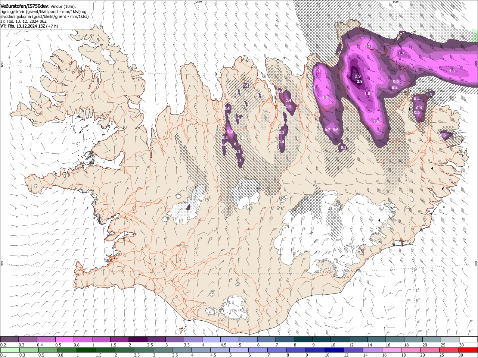Click the bright red swatch ending the rain scale
The image size is (478, 358).
tap(468, 350)
